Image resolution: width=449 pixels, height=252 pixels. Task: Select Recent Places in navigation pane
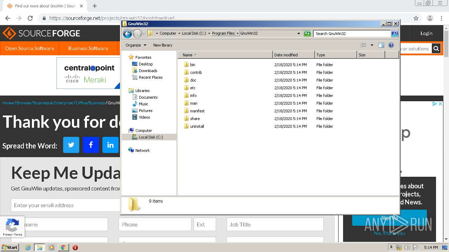(x=150, y=77)
